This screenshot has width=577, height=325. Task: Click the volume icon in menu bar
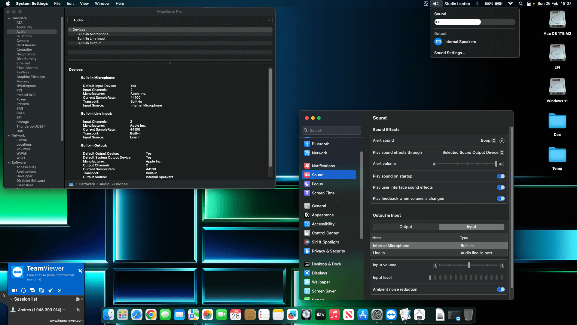click(x=436, y=4)
